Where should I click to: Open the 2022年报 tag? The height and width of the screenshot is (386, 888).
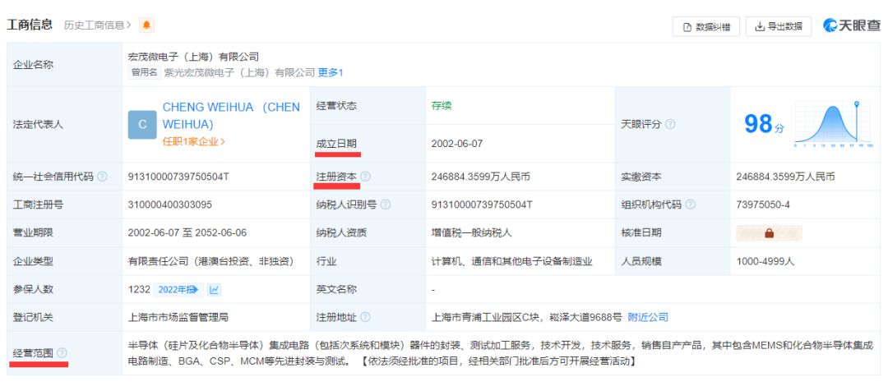[x=178, y=290]
